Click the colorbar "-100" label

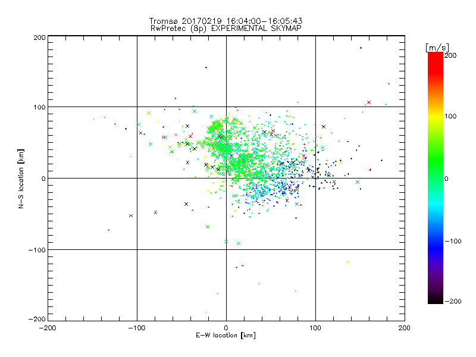tap(453, 241)
